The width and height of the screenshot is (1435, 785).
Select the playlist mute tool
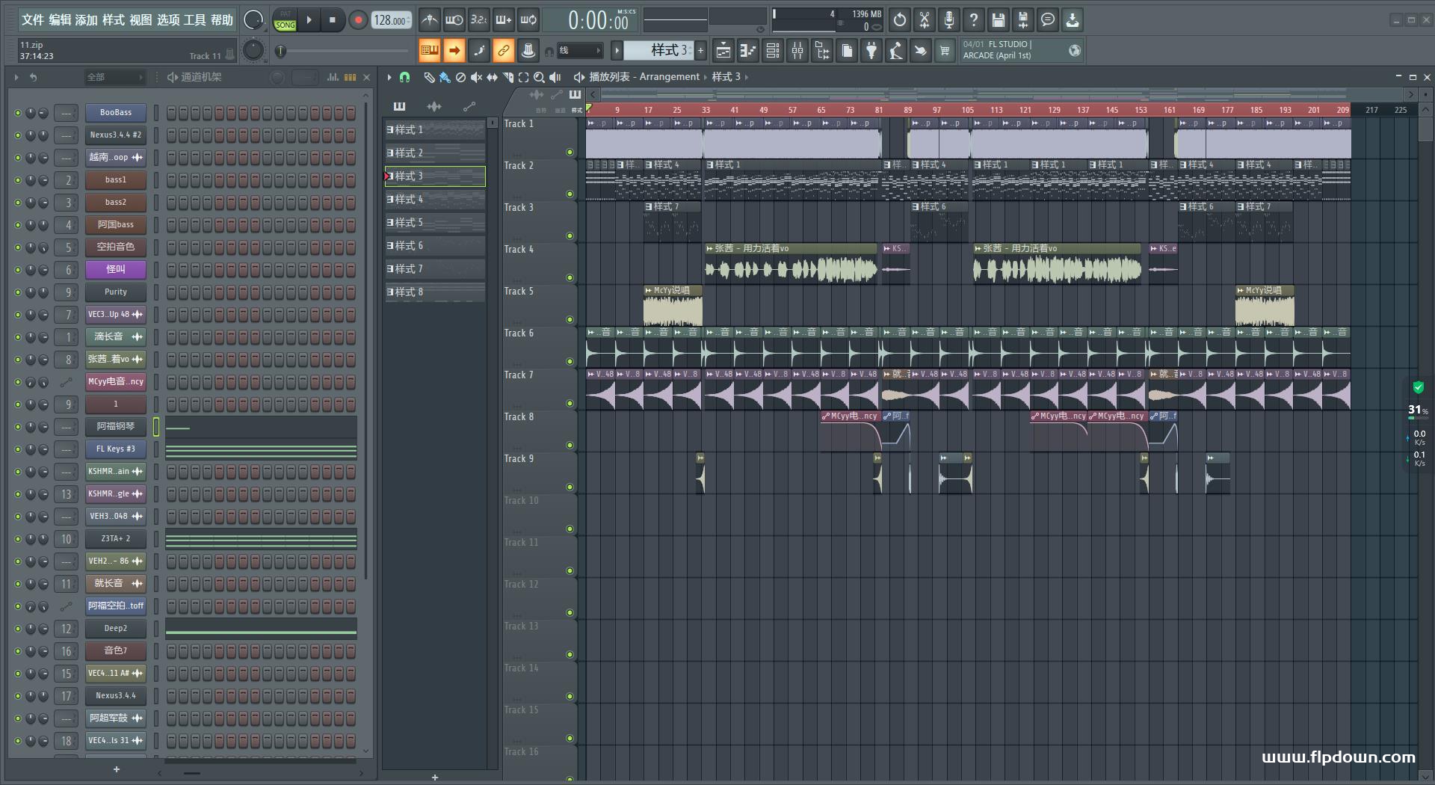pyautogui.click(x=476, y=77)
